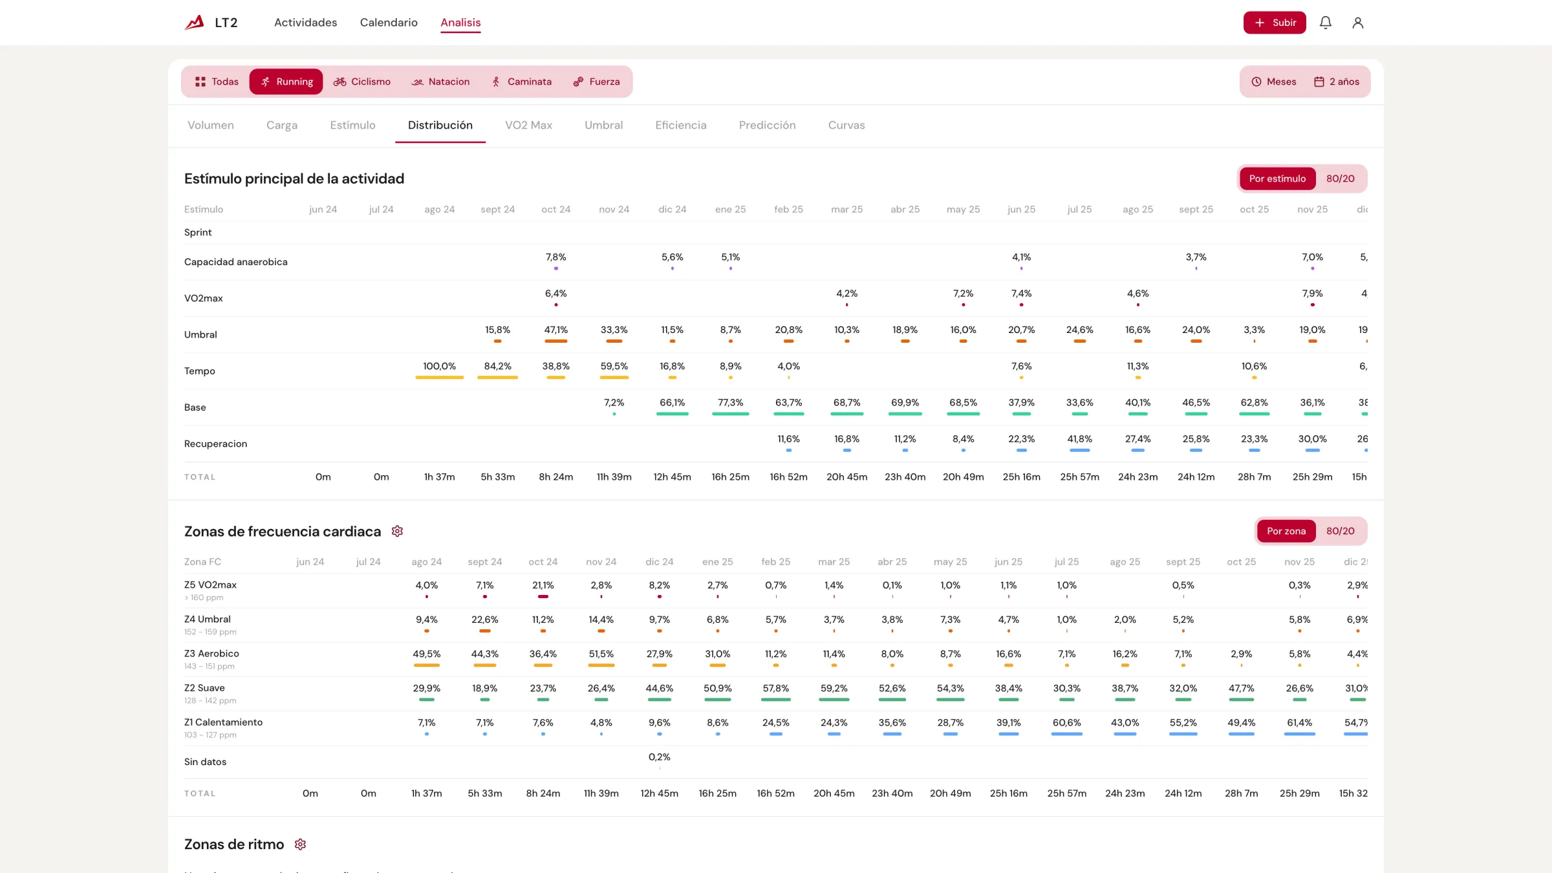Open the user profile icon
Viewport: 1552px width, 873px height.
pyautogui.click(x=1357, y=23)
